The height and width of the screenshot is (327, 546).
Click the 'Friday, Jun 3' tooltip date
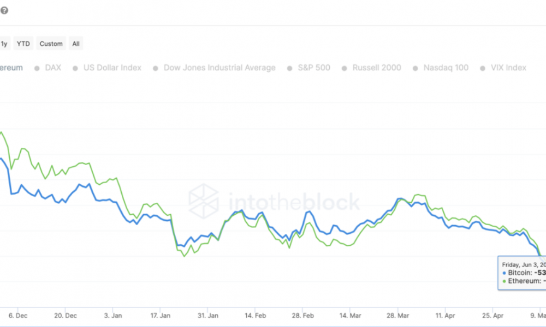point(524,265)
